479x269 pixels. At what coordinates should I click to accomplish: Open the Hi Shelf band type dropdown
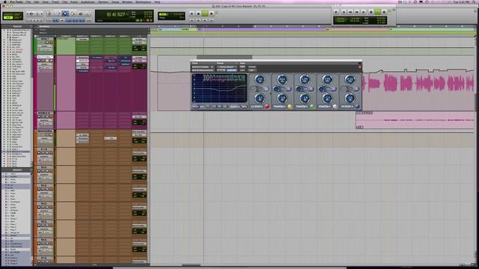click(347, 106)
